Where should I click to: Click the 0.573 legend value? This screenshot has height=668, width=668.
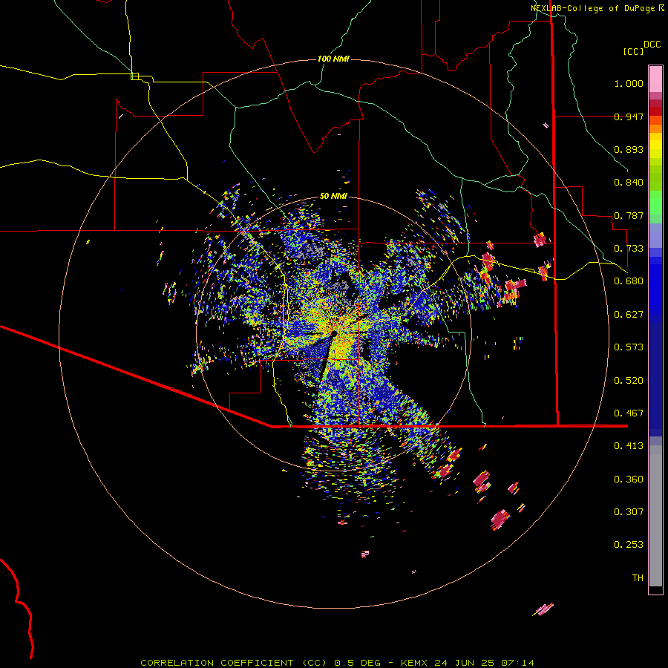629,347
